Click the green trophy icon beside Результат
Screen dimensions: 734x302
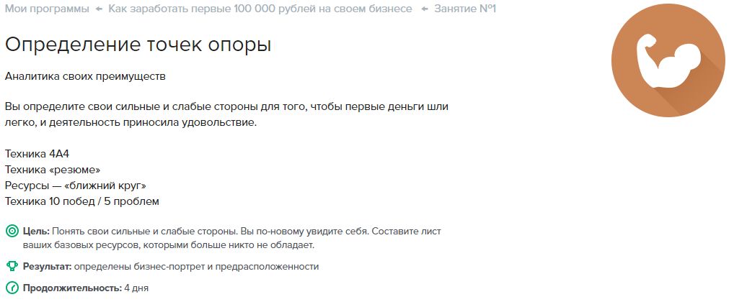click(12, 267)
